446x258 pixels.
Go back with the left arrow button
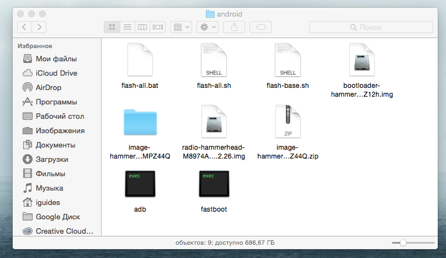tap(24, 27)
